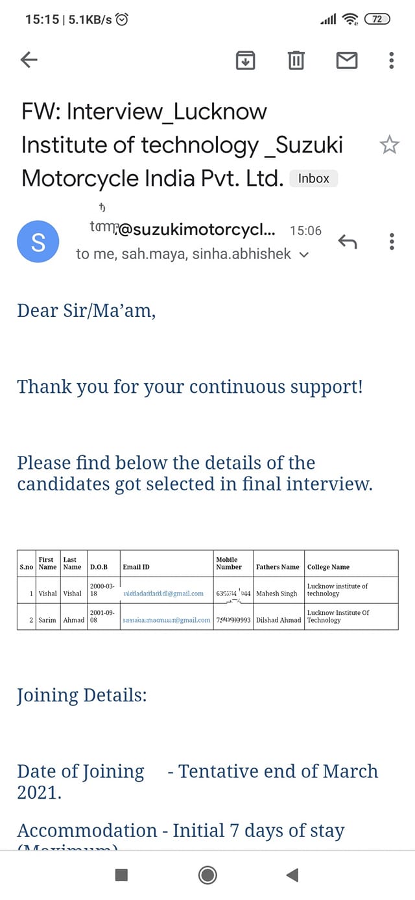Tap the email subject title

tap(182, 145)
